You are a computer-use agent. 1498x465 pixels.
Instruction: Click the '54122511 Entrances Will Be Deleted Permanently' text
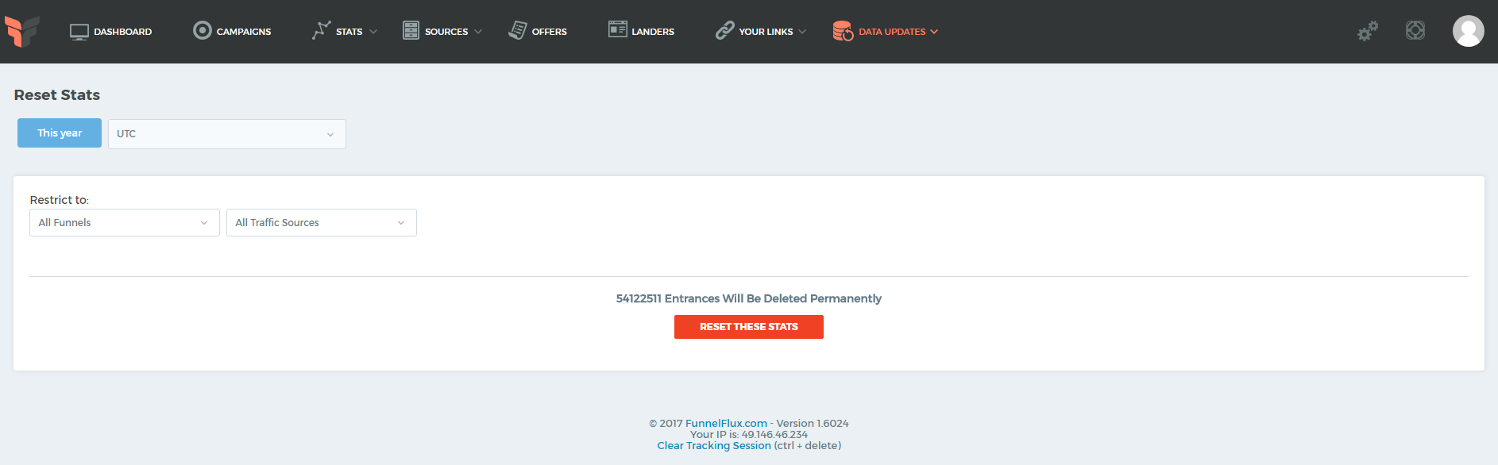749,299
